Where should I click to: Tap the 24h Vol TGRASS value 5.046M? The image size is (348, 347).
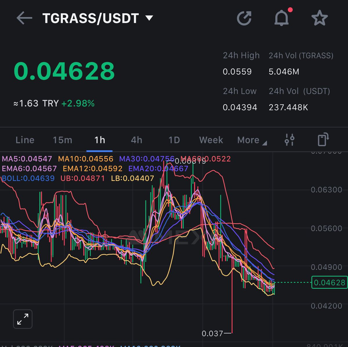(x=284, y=72)
